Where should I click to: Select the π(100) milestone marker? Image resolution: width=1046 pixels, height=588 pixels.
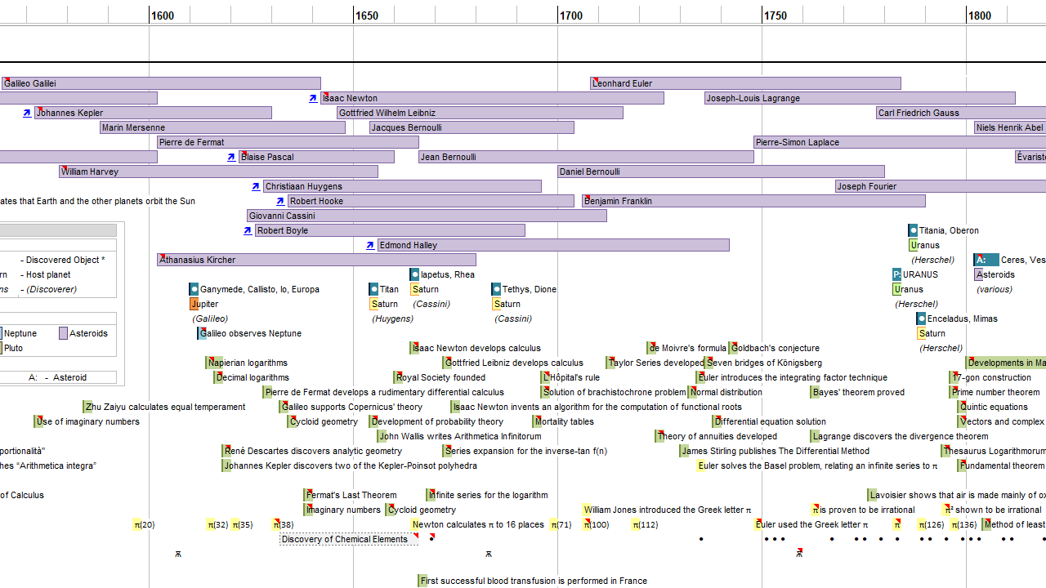coord(596,524)
